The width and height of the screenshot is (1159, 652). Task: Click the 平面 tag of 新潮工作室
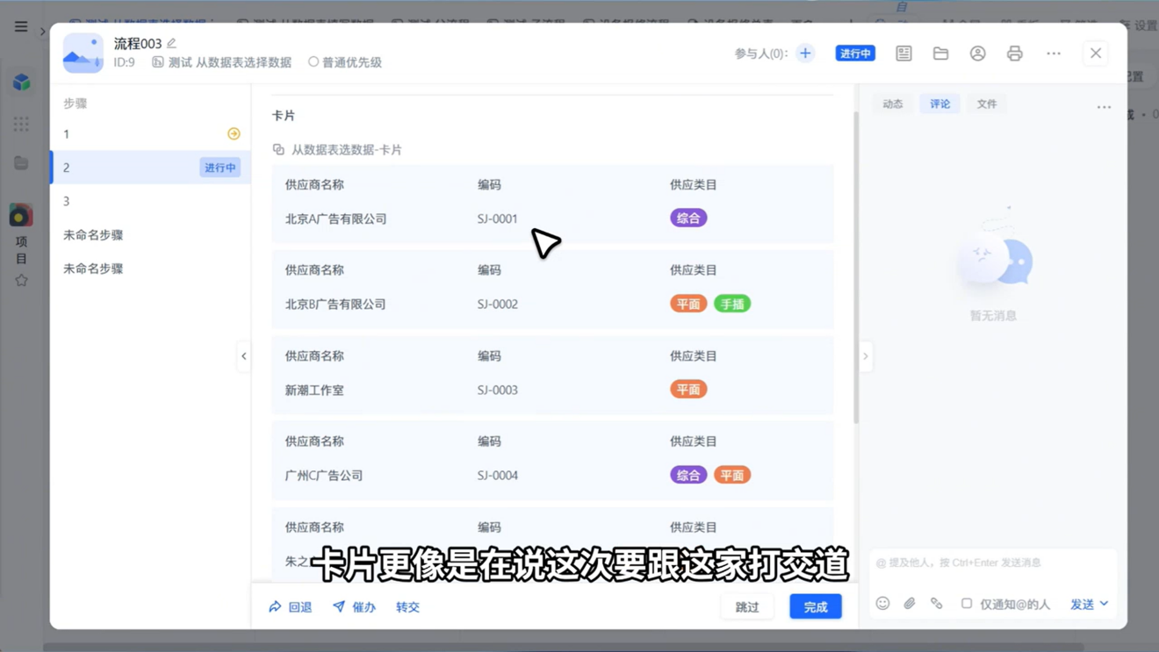[688, 390]
